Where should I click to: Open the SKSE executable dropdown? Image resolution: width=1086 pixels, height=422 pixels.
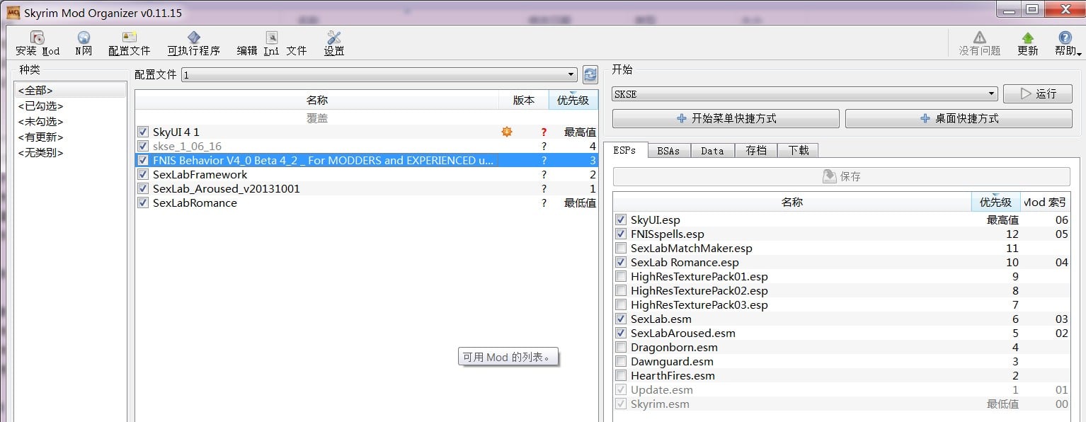click(805, 93)
